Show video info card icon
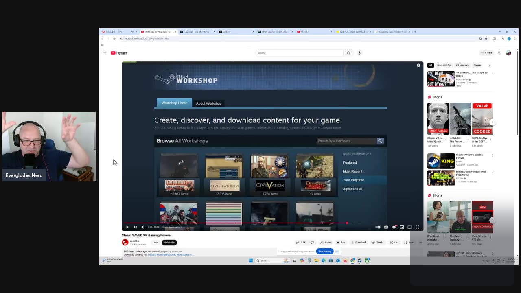The image size is (521, 293). tap(418, 66)
